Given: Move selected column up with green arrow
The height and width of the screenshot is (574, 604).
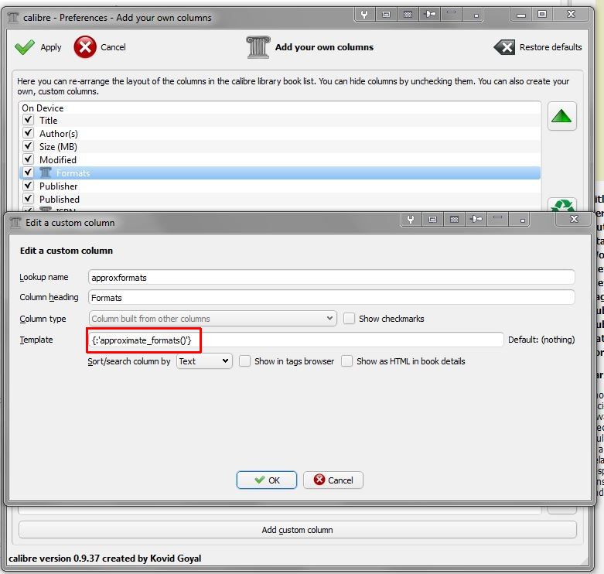Looking at the screenshot, I should pyautogui.click(x=561, y=116).
